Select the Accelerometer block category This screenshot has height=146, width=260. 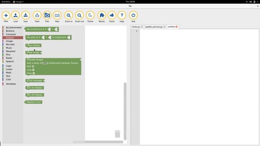click(x=14, y=28)
